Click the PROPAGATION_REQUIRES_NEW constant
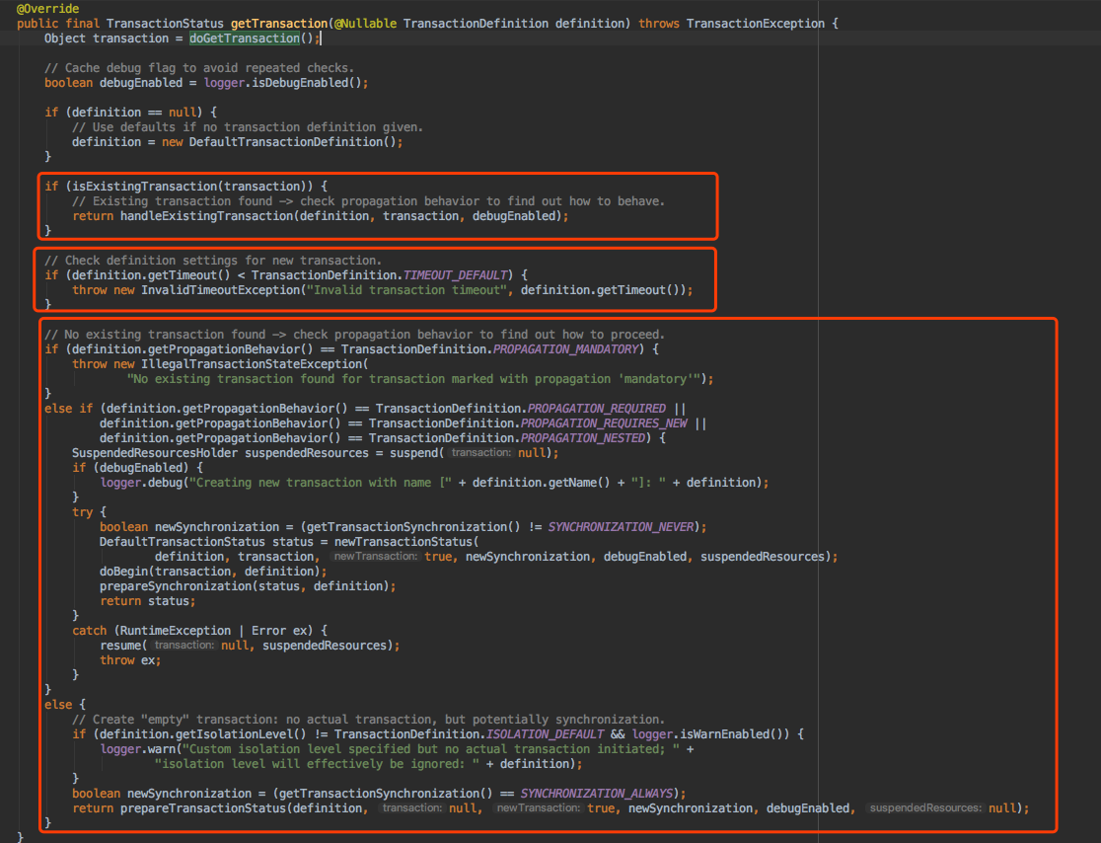Viewport: 1101px width, 843px height. click(602, 423)
